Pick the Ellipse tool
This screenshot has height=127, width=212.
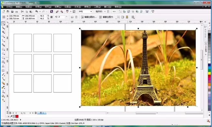point(3,54)
